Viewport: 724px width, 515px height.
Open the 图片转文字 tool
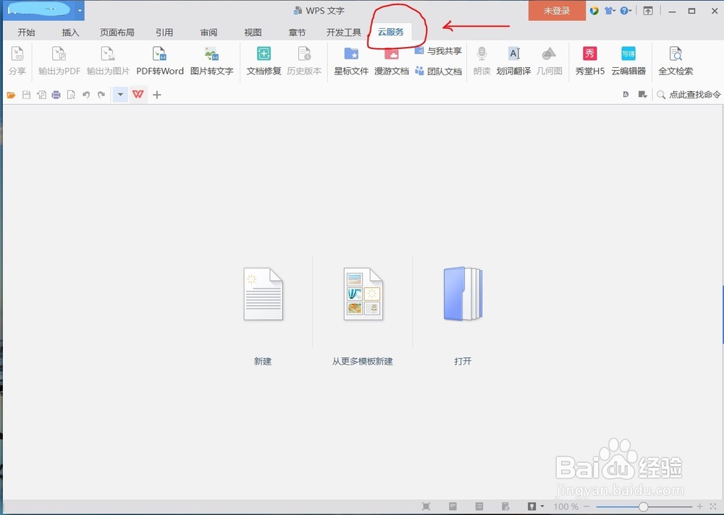(x=211, y=61)
